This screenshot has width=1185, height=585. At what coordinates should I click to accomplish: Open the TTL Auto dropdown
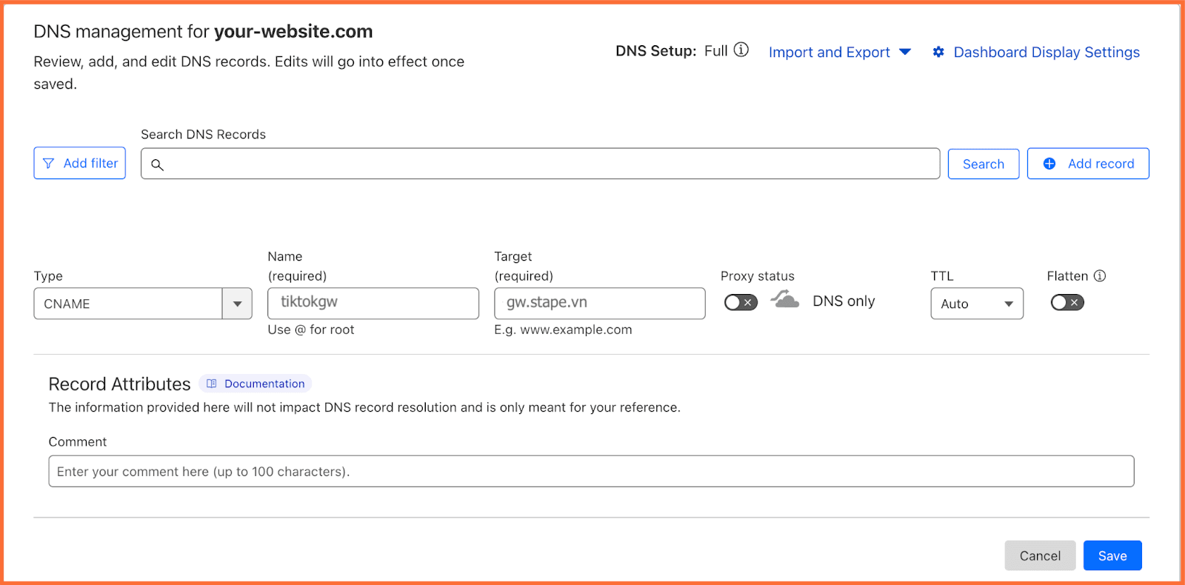977,304
